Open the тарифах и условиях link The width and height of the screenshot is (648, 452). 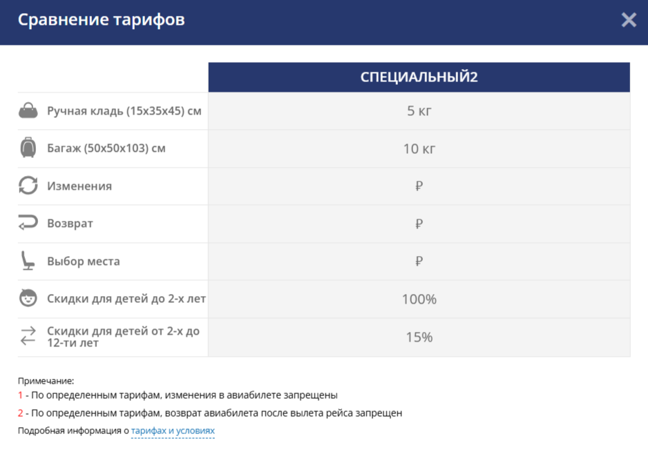pyautogui.click(x=173, y=431)
